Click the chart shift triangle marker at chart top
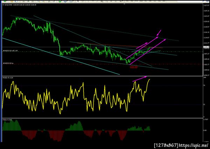Image resolution: width=210 pixels, height=149 pixels. coord(124,4)
